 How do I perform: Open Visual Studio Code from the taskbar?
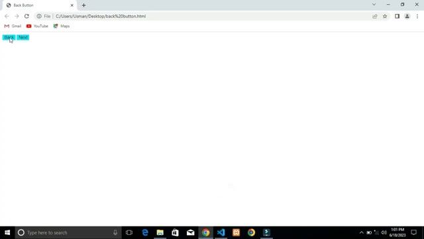tap(221, 232)
